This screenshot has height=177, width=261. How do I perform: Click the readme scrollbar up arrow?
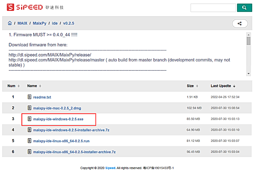click(x=248, y=35)
